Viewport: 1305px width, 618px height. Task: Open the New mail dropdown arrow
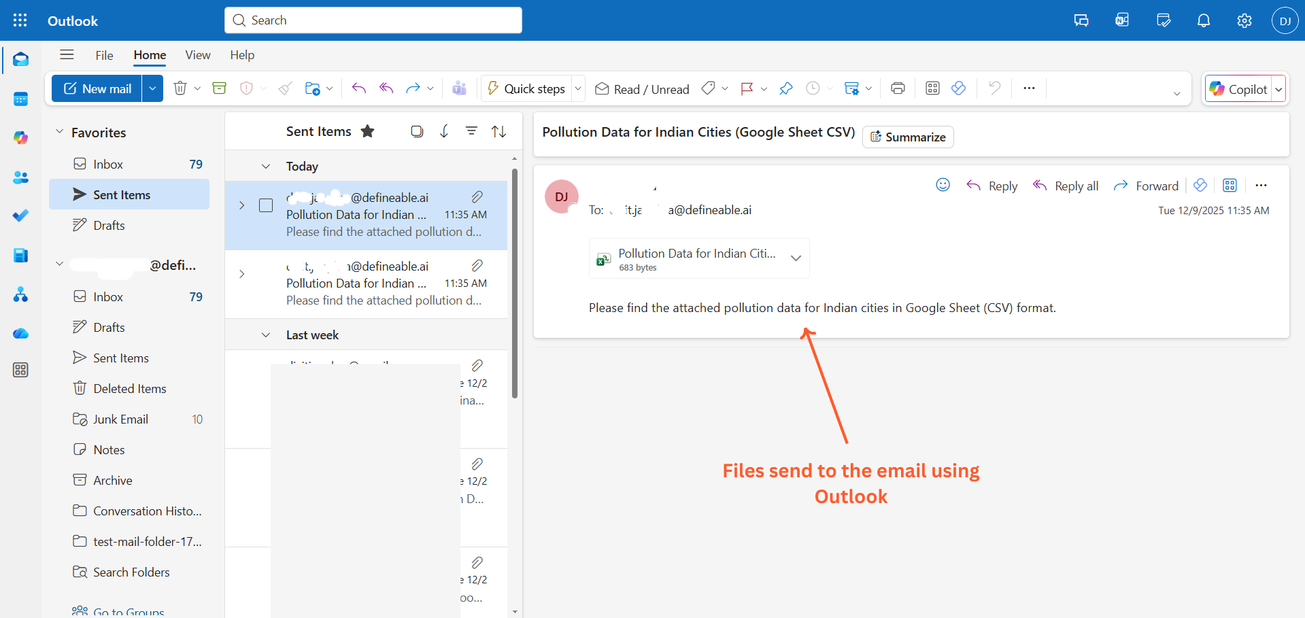[x=152, y=88]
